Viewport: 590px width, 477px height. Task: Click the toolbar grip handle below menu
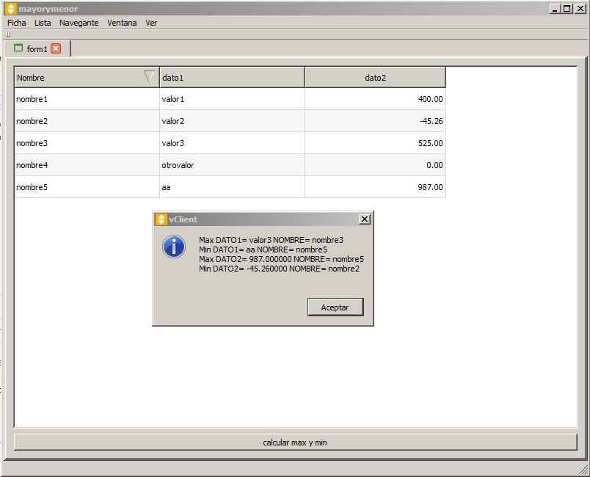(x=8, y=34)
